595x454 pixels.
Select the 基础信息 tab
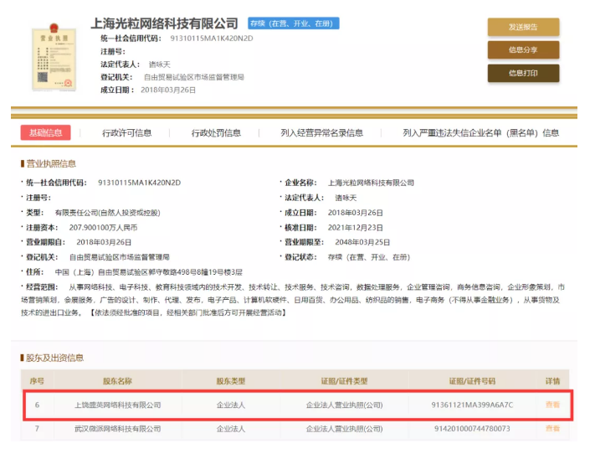click(x=45, y=132)
